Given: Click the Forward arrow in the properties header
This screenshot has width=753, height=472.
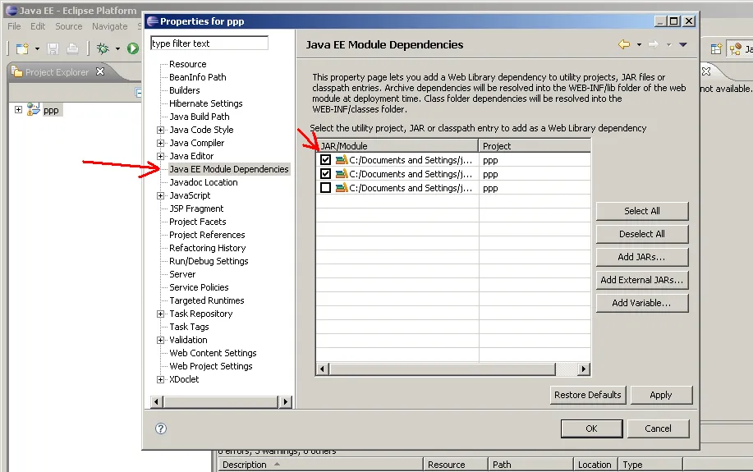Looking at the screenshot, I should 653,44.
